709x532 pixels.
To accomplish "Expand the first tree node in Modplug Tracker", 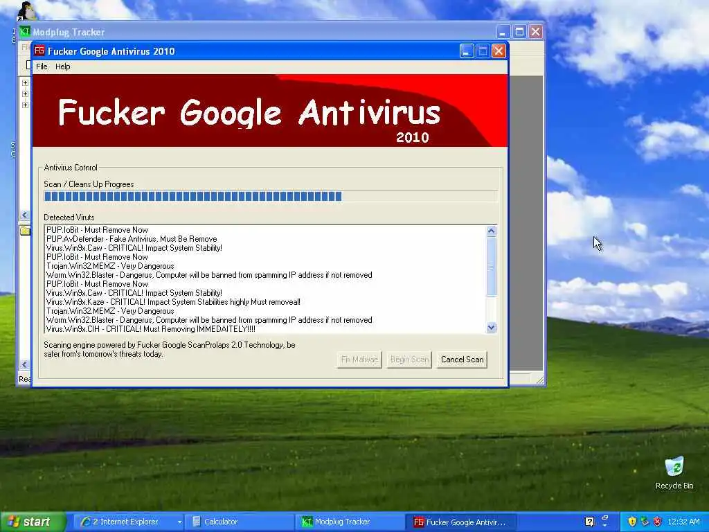I will click(x=26, y=83).
